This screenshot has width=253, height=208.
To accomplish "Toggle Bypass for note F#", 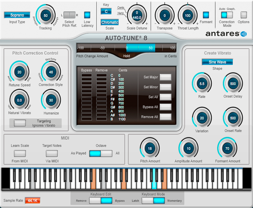I will tap(87, 99).
